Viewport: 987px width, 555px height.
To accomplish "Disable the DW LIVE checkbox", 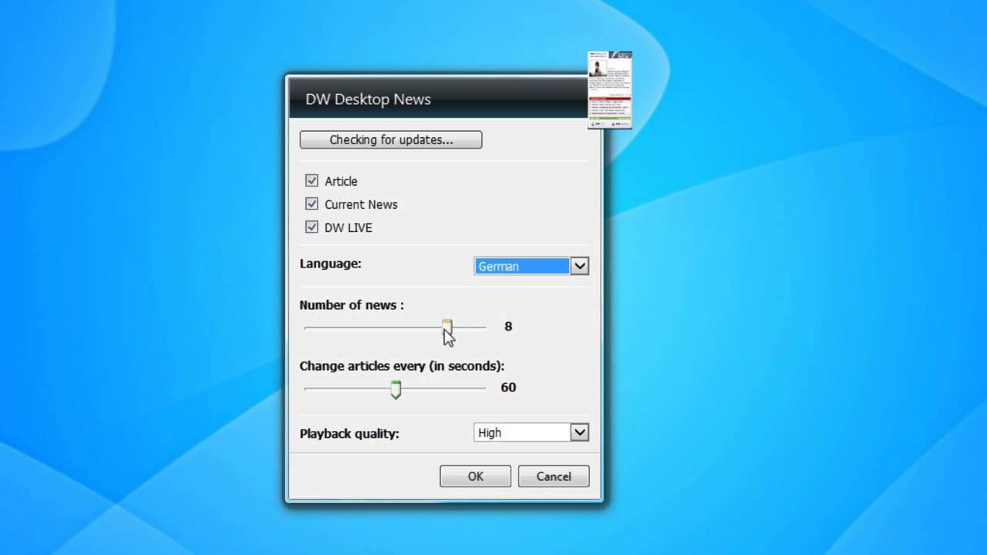I will (312, 227).
